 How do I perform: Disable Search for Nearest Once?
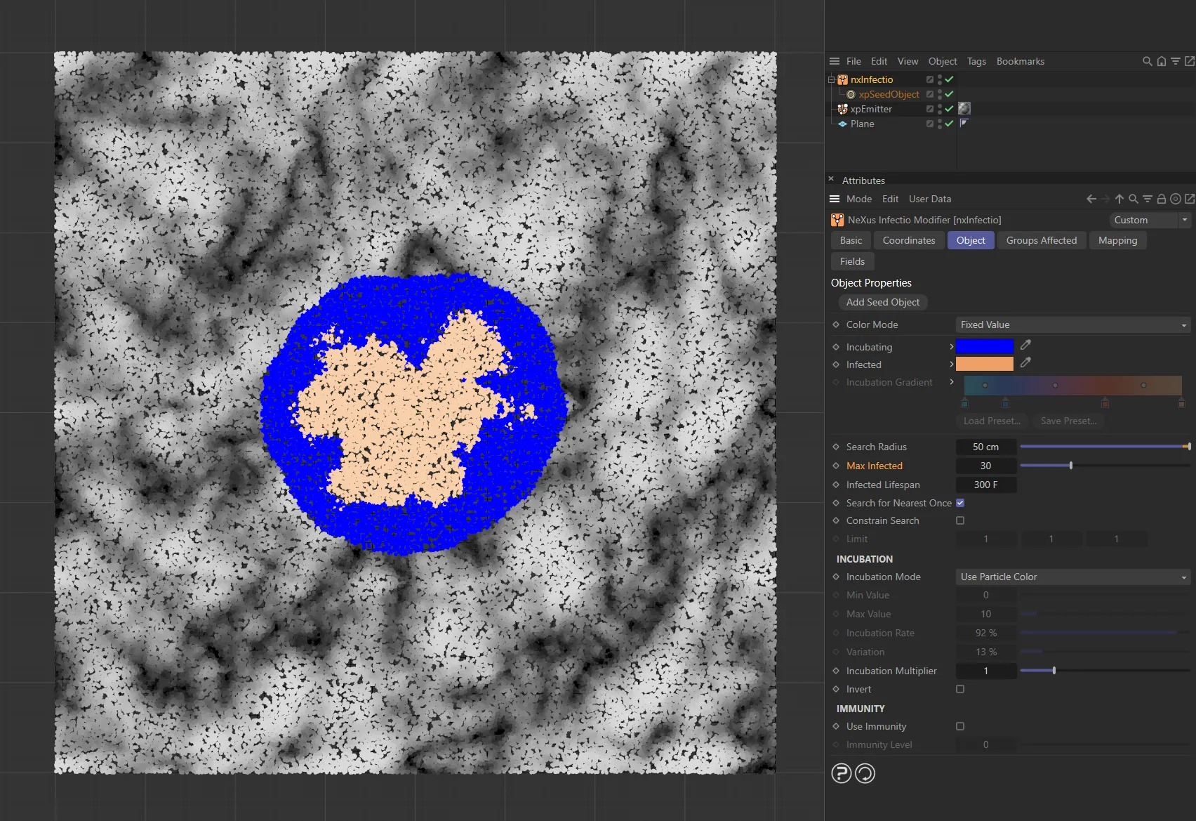(x=960, y=503)
